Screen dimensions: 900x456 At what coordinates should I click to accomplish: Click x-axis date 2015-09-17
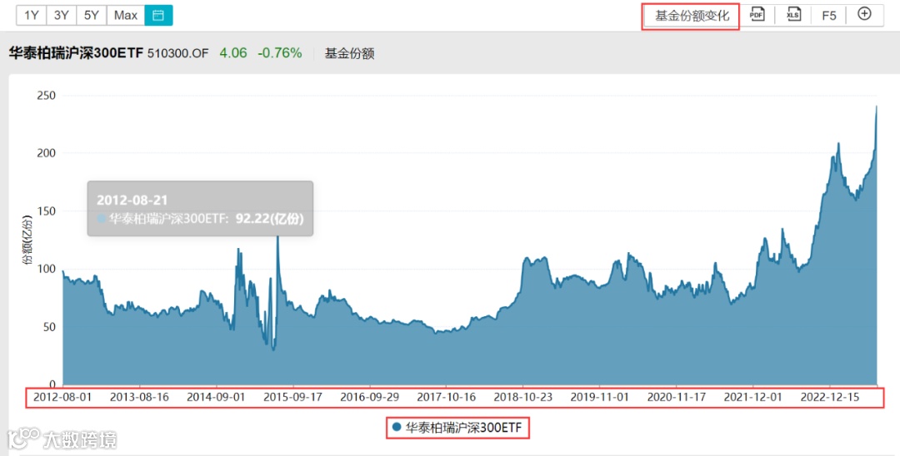point(292,397)
